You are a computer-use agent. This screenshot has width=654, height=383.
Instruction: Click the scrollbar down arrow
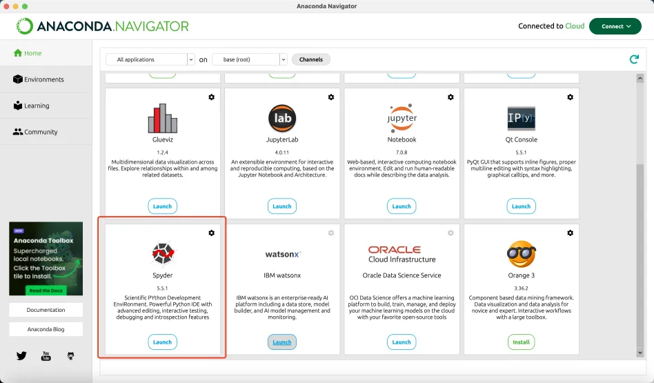[x=640, y=353]
